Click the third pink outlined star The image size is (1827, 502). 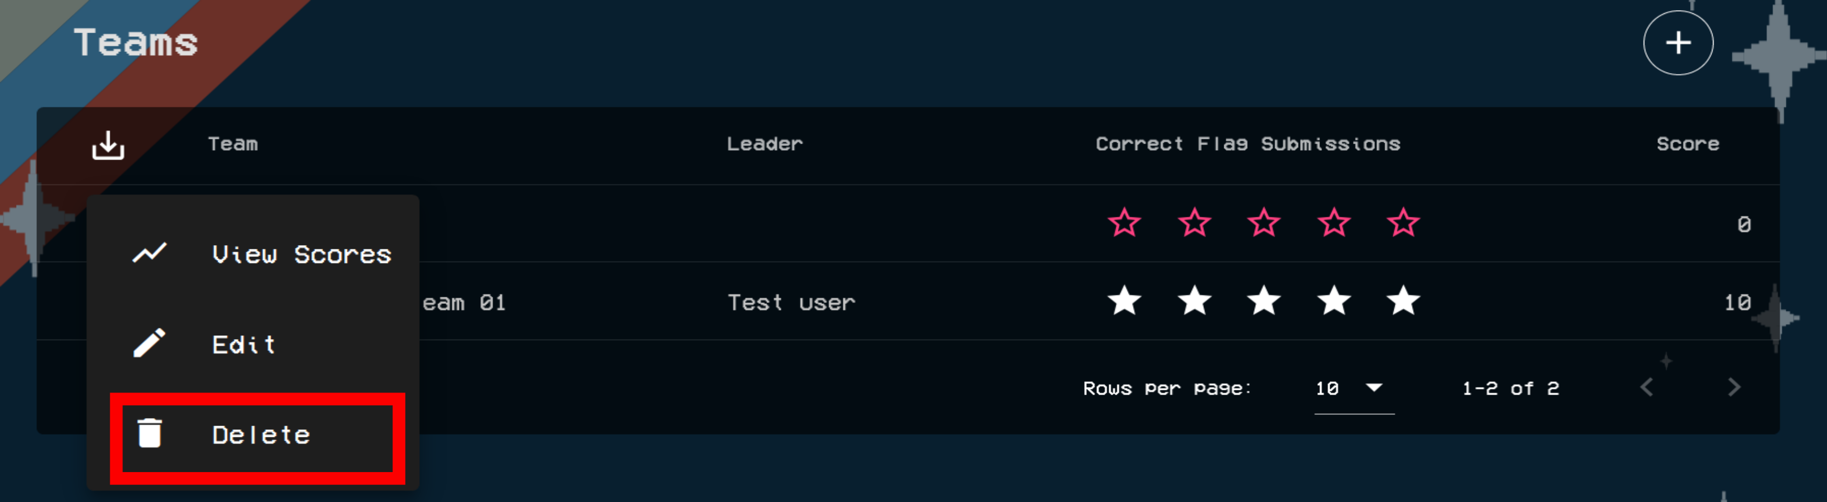[1264, 224]
